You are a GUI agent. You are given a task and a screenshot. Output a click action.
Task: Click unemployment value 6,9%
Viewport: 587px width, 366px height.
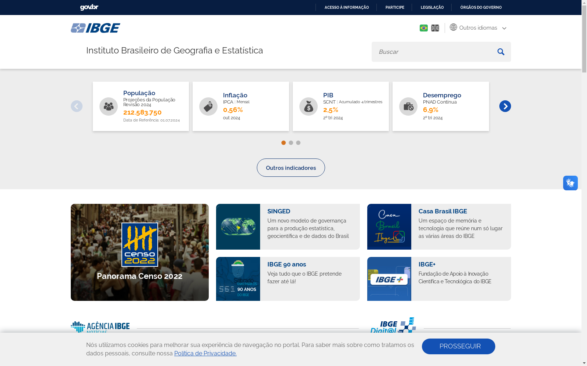[x=431, y=110]
